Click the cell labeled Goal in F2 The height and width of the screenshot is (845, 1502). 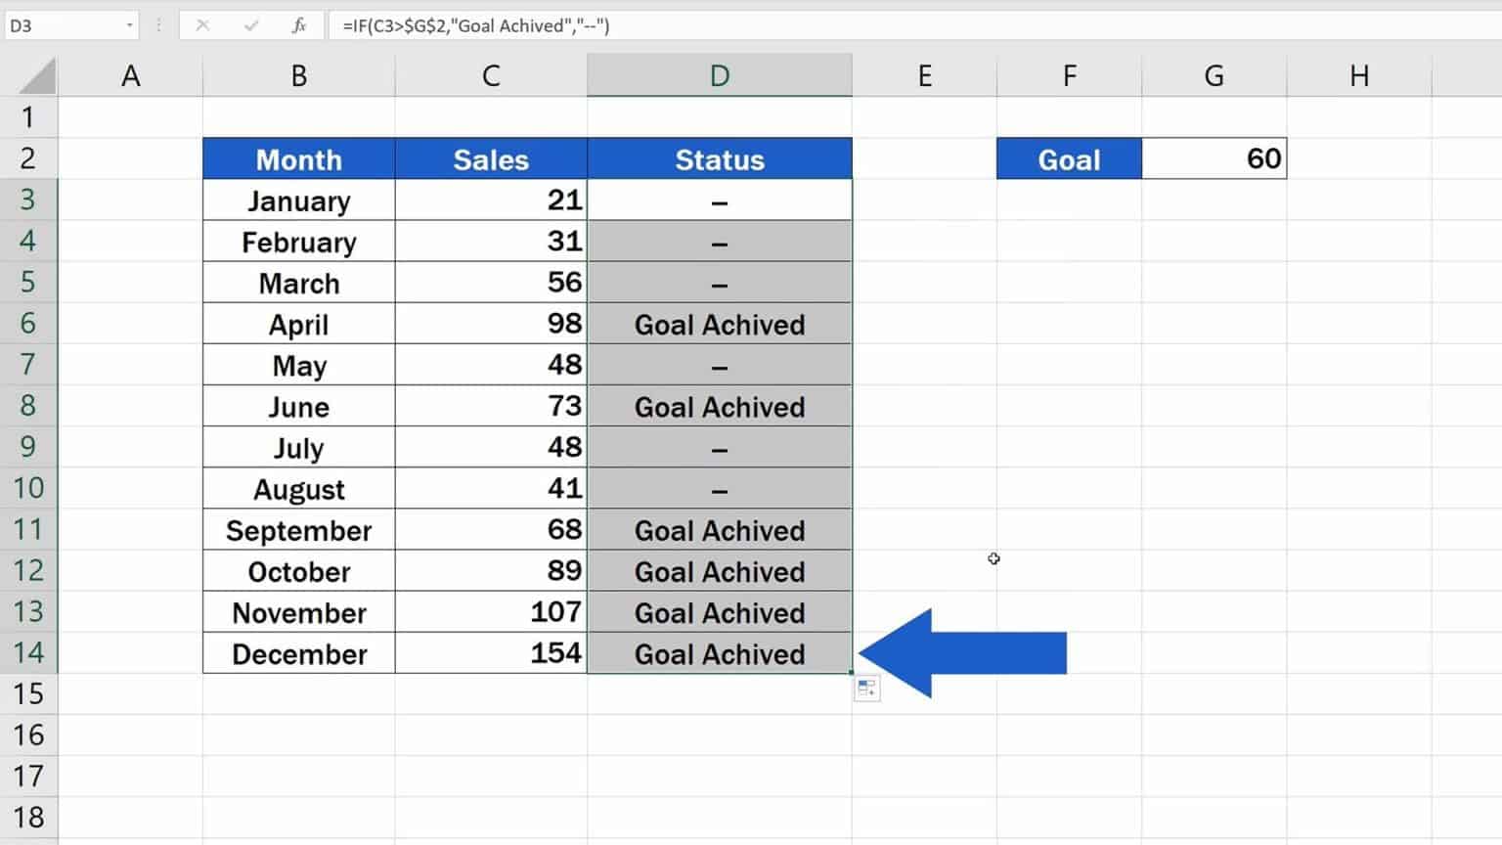tap(1068, 158)
